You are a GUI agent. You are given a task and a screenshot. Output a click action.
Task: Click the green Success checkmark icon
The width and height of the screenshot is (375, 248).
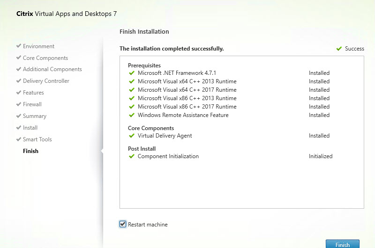[x=338, y=49]
